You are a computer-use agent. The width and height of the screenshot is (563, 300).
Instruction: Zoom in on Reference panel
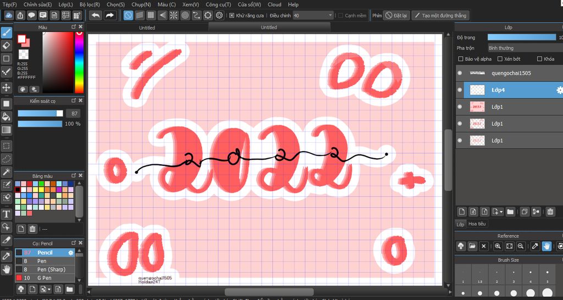(498, 246)
